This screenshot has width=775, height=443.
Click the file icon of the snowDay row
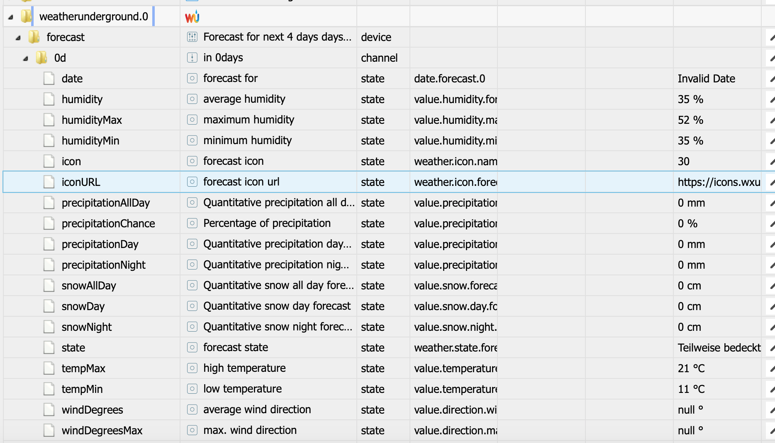click(x=49, y=306)
